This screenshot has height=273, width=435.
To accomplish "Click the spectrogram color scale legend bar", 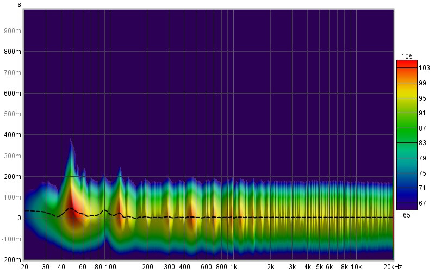I will (x=407, y=135).
